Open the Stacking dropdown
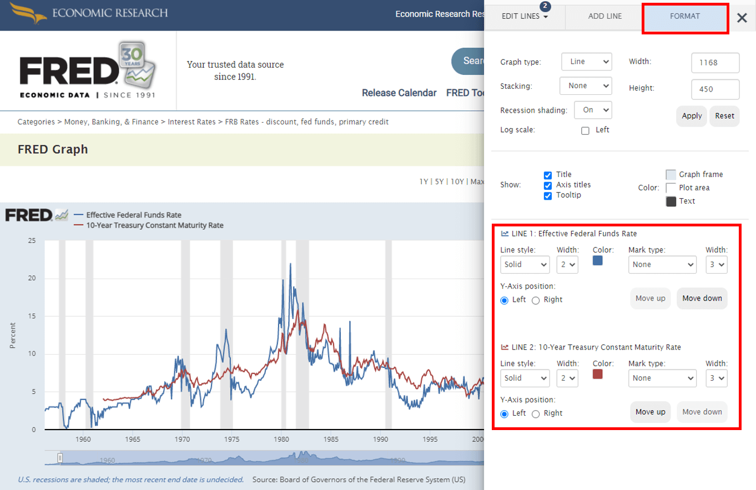 [x=586, y=86]
